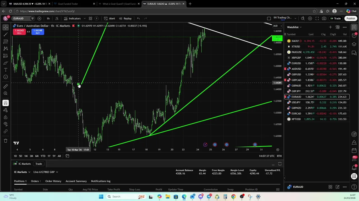Image resolution: width=359 pixels, height=201 pixels.
Task: Toggle the chart layout checkbox square
Action: point(269,18)
